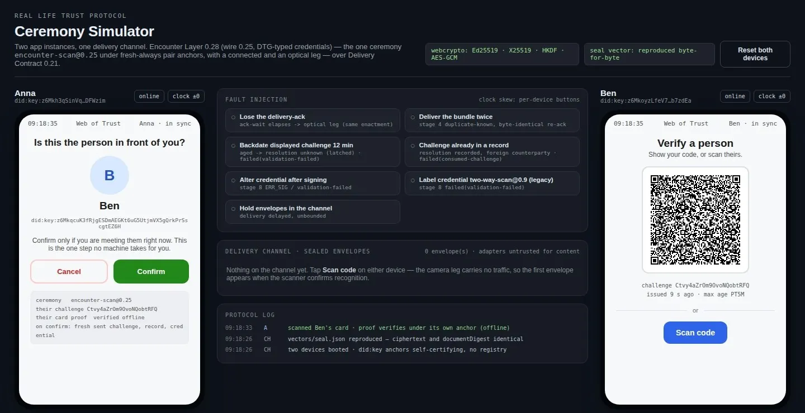Click 'Ben · in sync' status on Ben's phone
805x413 pixels.
753,124
